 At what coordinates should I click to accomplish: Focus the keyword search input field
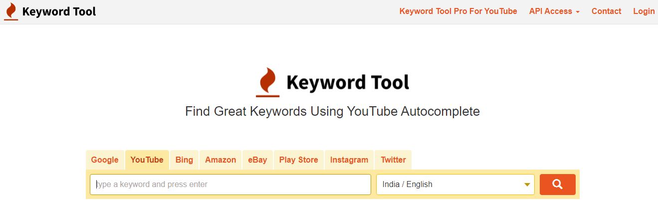(230, 185)
